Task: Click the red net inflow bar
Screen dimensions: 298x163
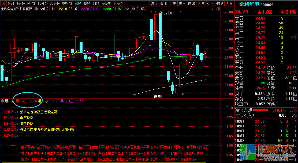Action: pyautogui.click(x=260, y=110)
